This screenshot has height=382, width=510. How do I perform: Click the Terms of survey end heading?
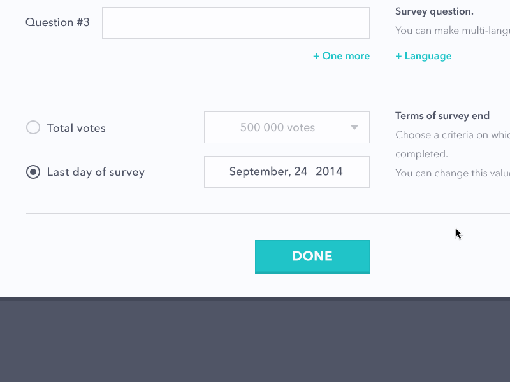coord(442,116)
